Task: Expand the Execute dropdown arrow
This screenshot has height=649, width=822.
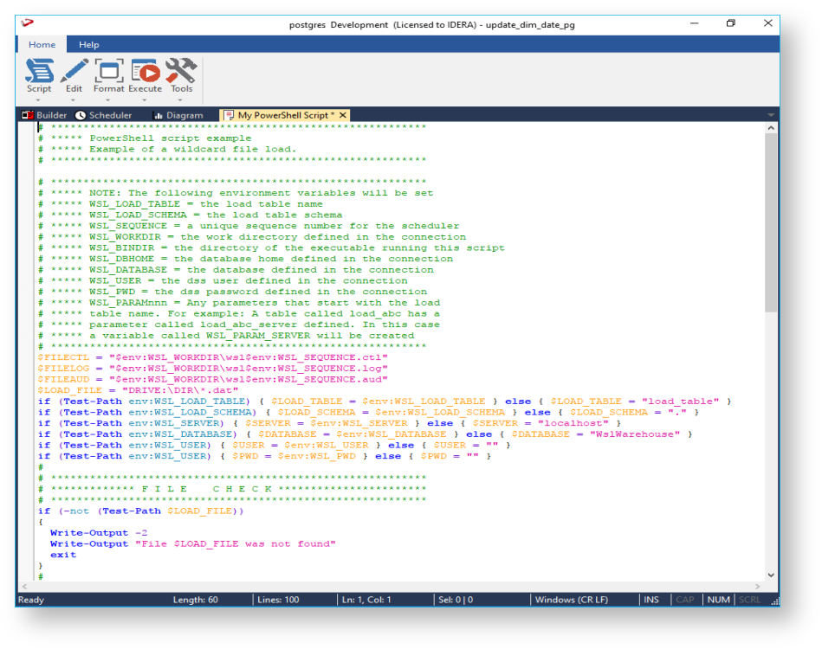Action: pos(145,100)
